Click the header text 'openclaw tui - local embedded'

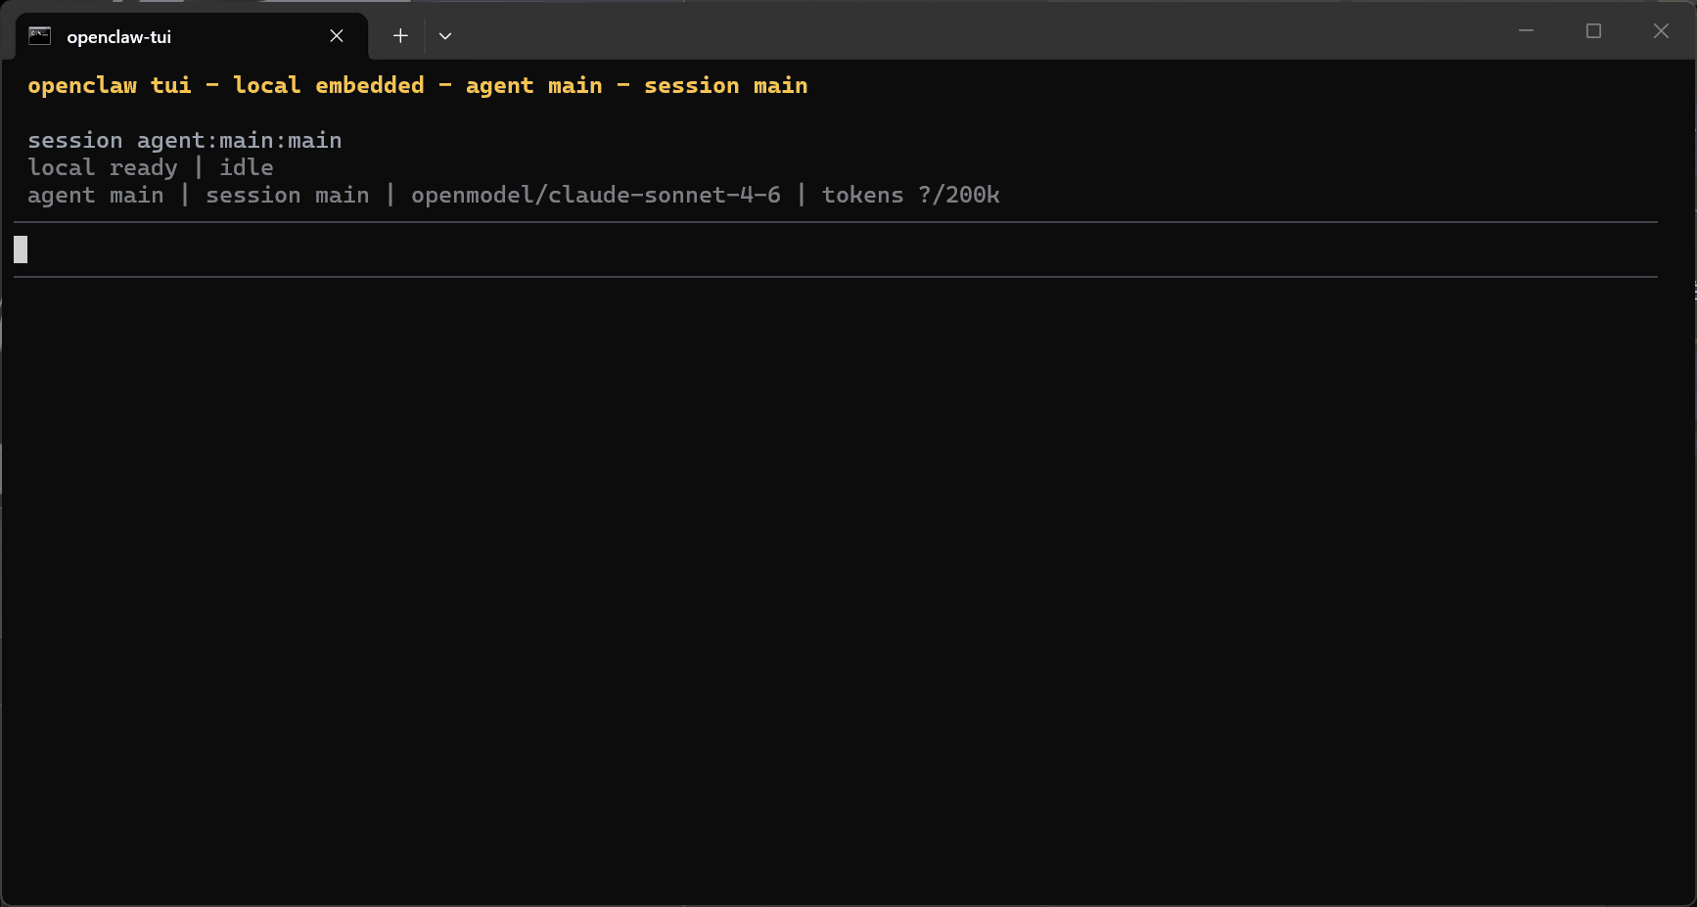click(226, 86)
